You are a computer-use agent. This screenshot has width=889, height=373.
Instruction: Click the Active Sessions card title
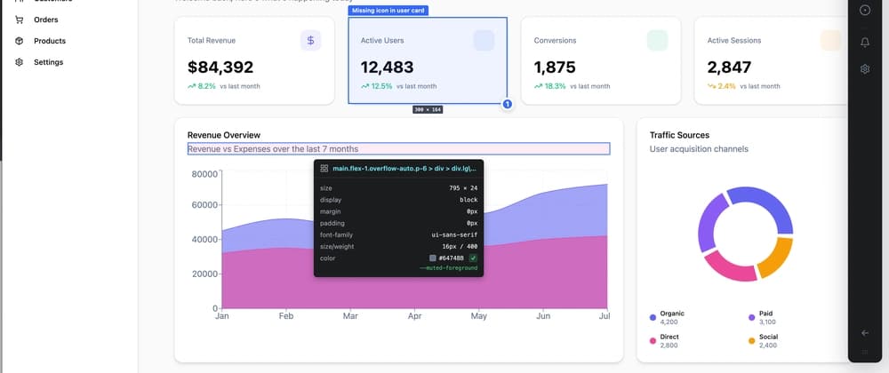coord(734,41)
